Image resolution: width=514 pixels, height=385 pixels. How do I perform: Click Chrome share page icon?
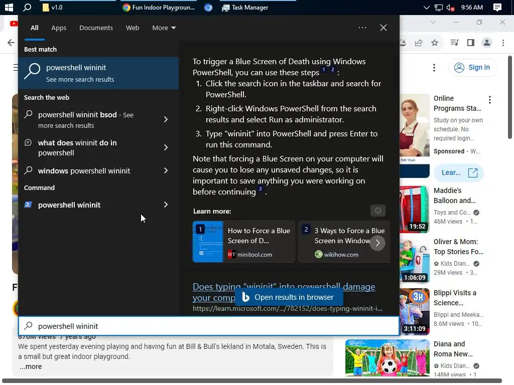[419, 43]
